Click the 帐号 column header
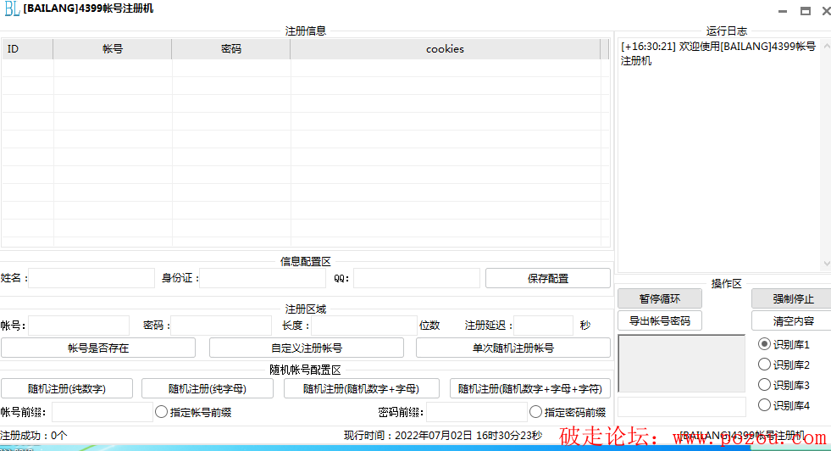 [x=113, y=49]
